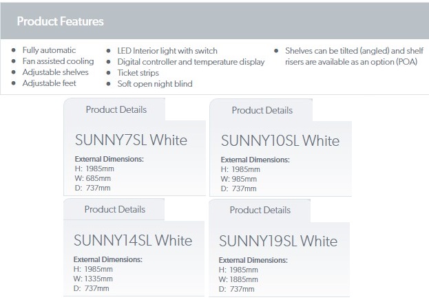Click the 685mm width value for SUNNY7SL
Image resolution: width=429 pixels, height=302 pixels.
98,178
